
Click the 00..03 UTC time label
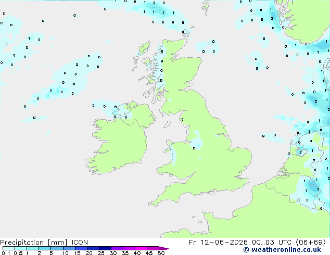(x=272, y=243)
